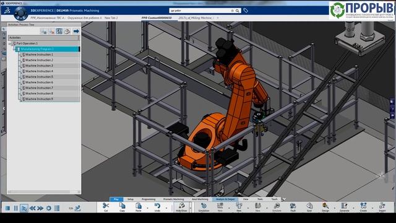Click the layered sheet icon in tree toolbar
This screenshot has width=396, height=223.
coord(67,31)
